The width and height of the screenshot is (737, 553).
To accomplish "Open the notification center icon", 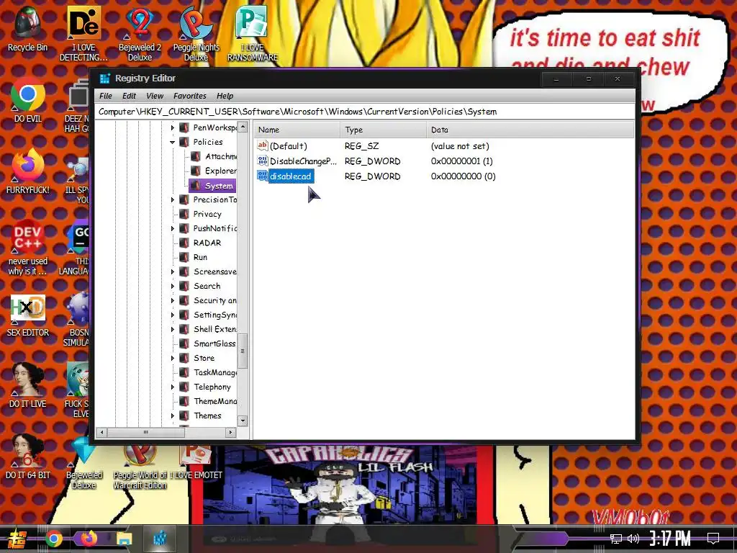I will (x=713, y=539).
